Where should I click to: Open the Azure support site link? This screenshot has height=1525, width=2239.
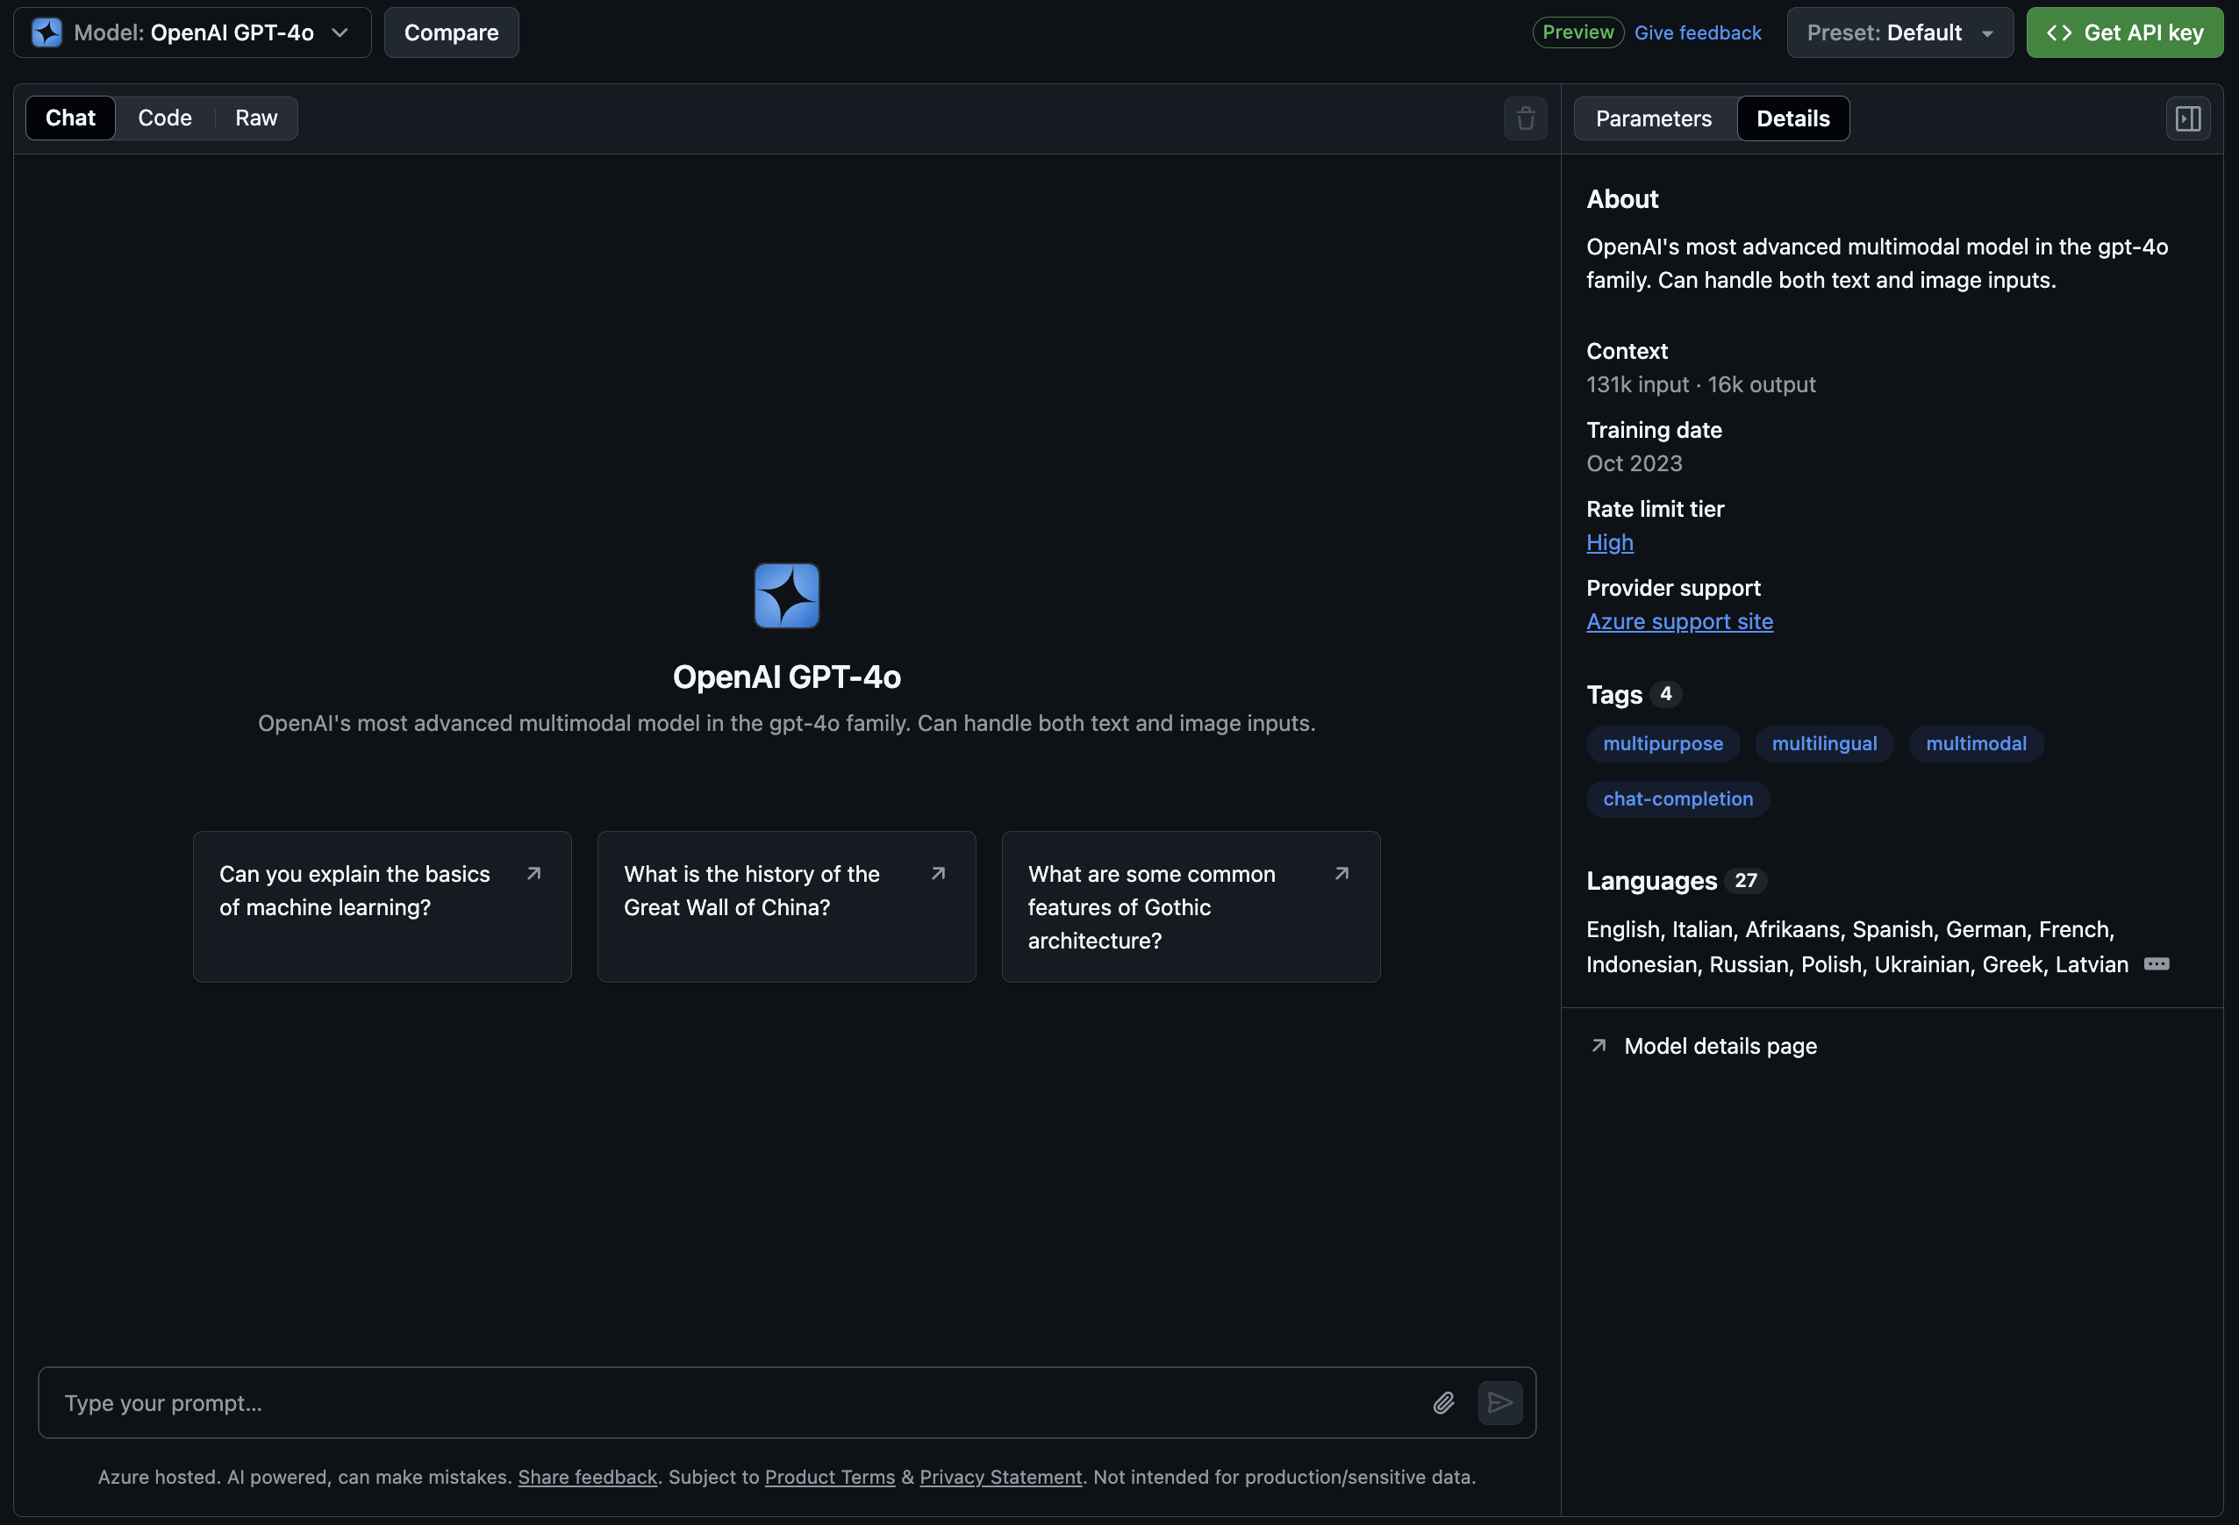point(1679,621)
